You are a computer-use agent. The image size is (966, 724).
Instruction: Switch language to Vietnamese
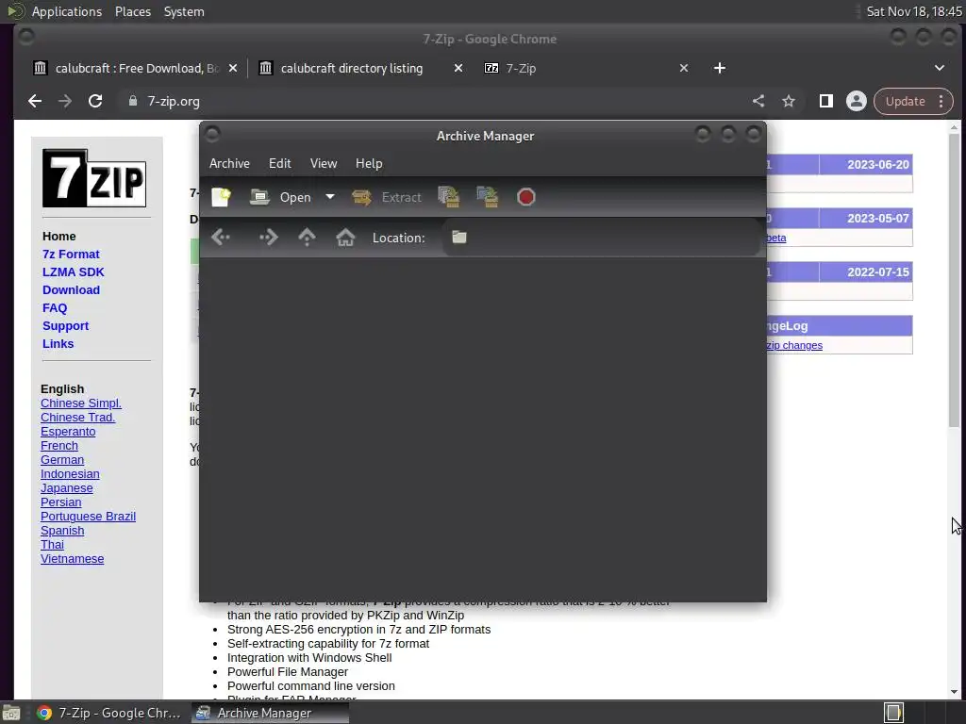point(72,559)
